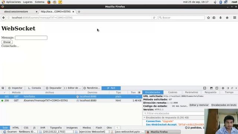Viewport: 238px width, 134px height.
Task: Select the 200 /Examen/?mensajeTXT request row
Action: (x=71, y=100)
